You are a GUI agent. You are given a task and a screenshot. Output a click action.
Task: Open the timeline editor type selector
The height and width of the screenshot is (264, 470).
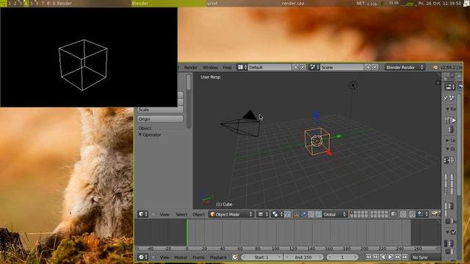[x=142, y=257]
